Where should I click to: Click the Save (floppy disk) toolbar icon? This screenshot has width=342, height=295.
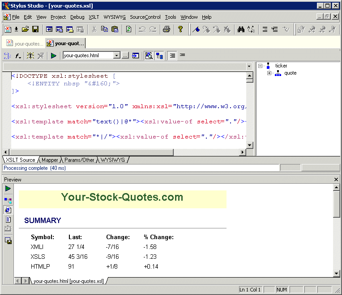(x=35, y=29)
